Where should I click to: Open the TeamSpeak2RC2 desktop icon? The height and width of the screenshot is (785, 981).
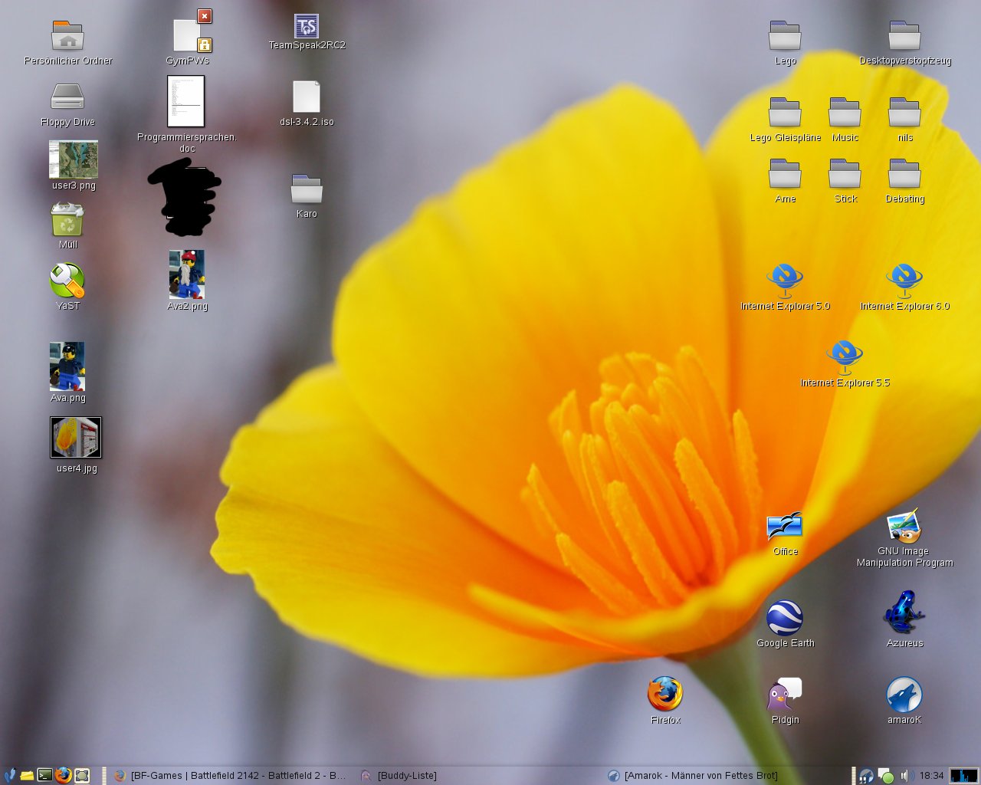click(307, 27)
